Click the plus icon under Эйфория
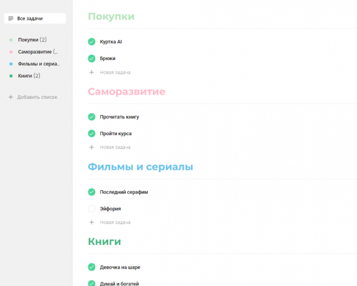 coord(92,222)
